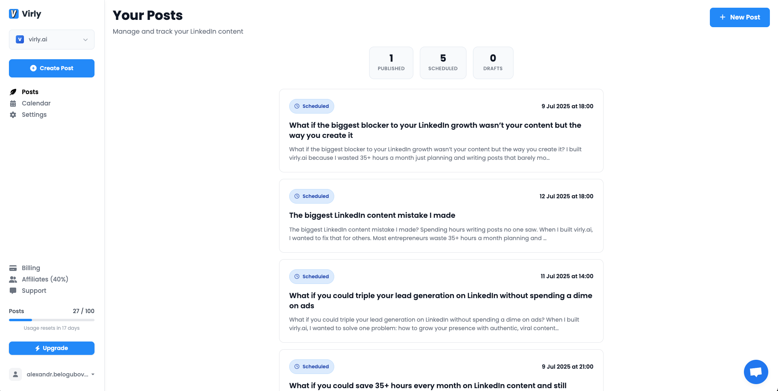Click the Create Post button
778x391 pixels.
coord(52,68)
